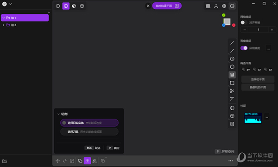Click ESC cancel button in cut dialog
The width and height of the screenshot is (278, 167).
coord(93,148)
